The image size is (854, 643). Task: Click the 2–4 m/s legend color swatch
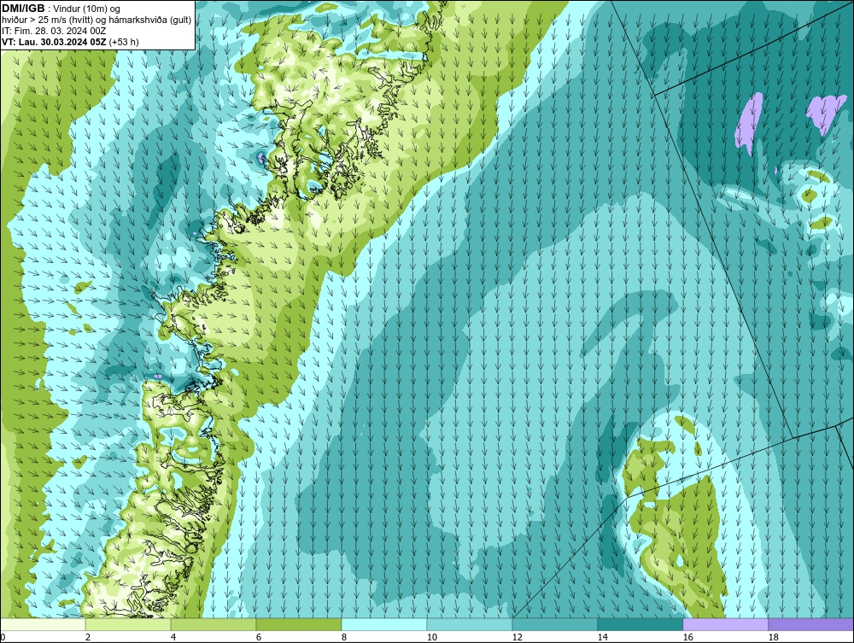click(x=128, y=624)
